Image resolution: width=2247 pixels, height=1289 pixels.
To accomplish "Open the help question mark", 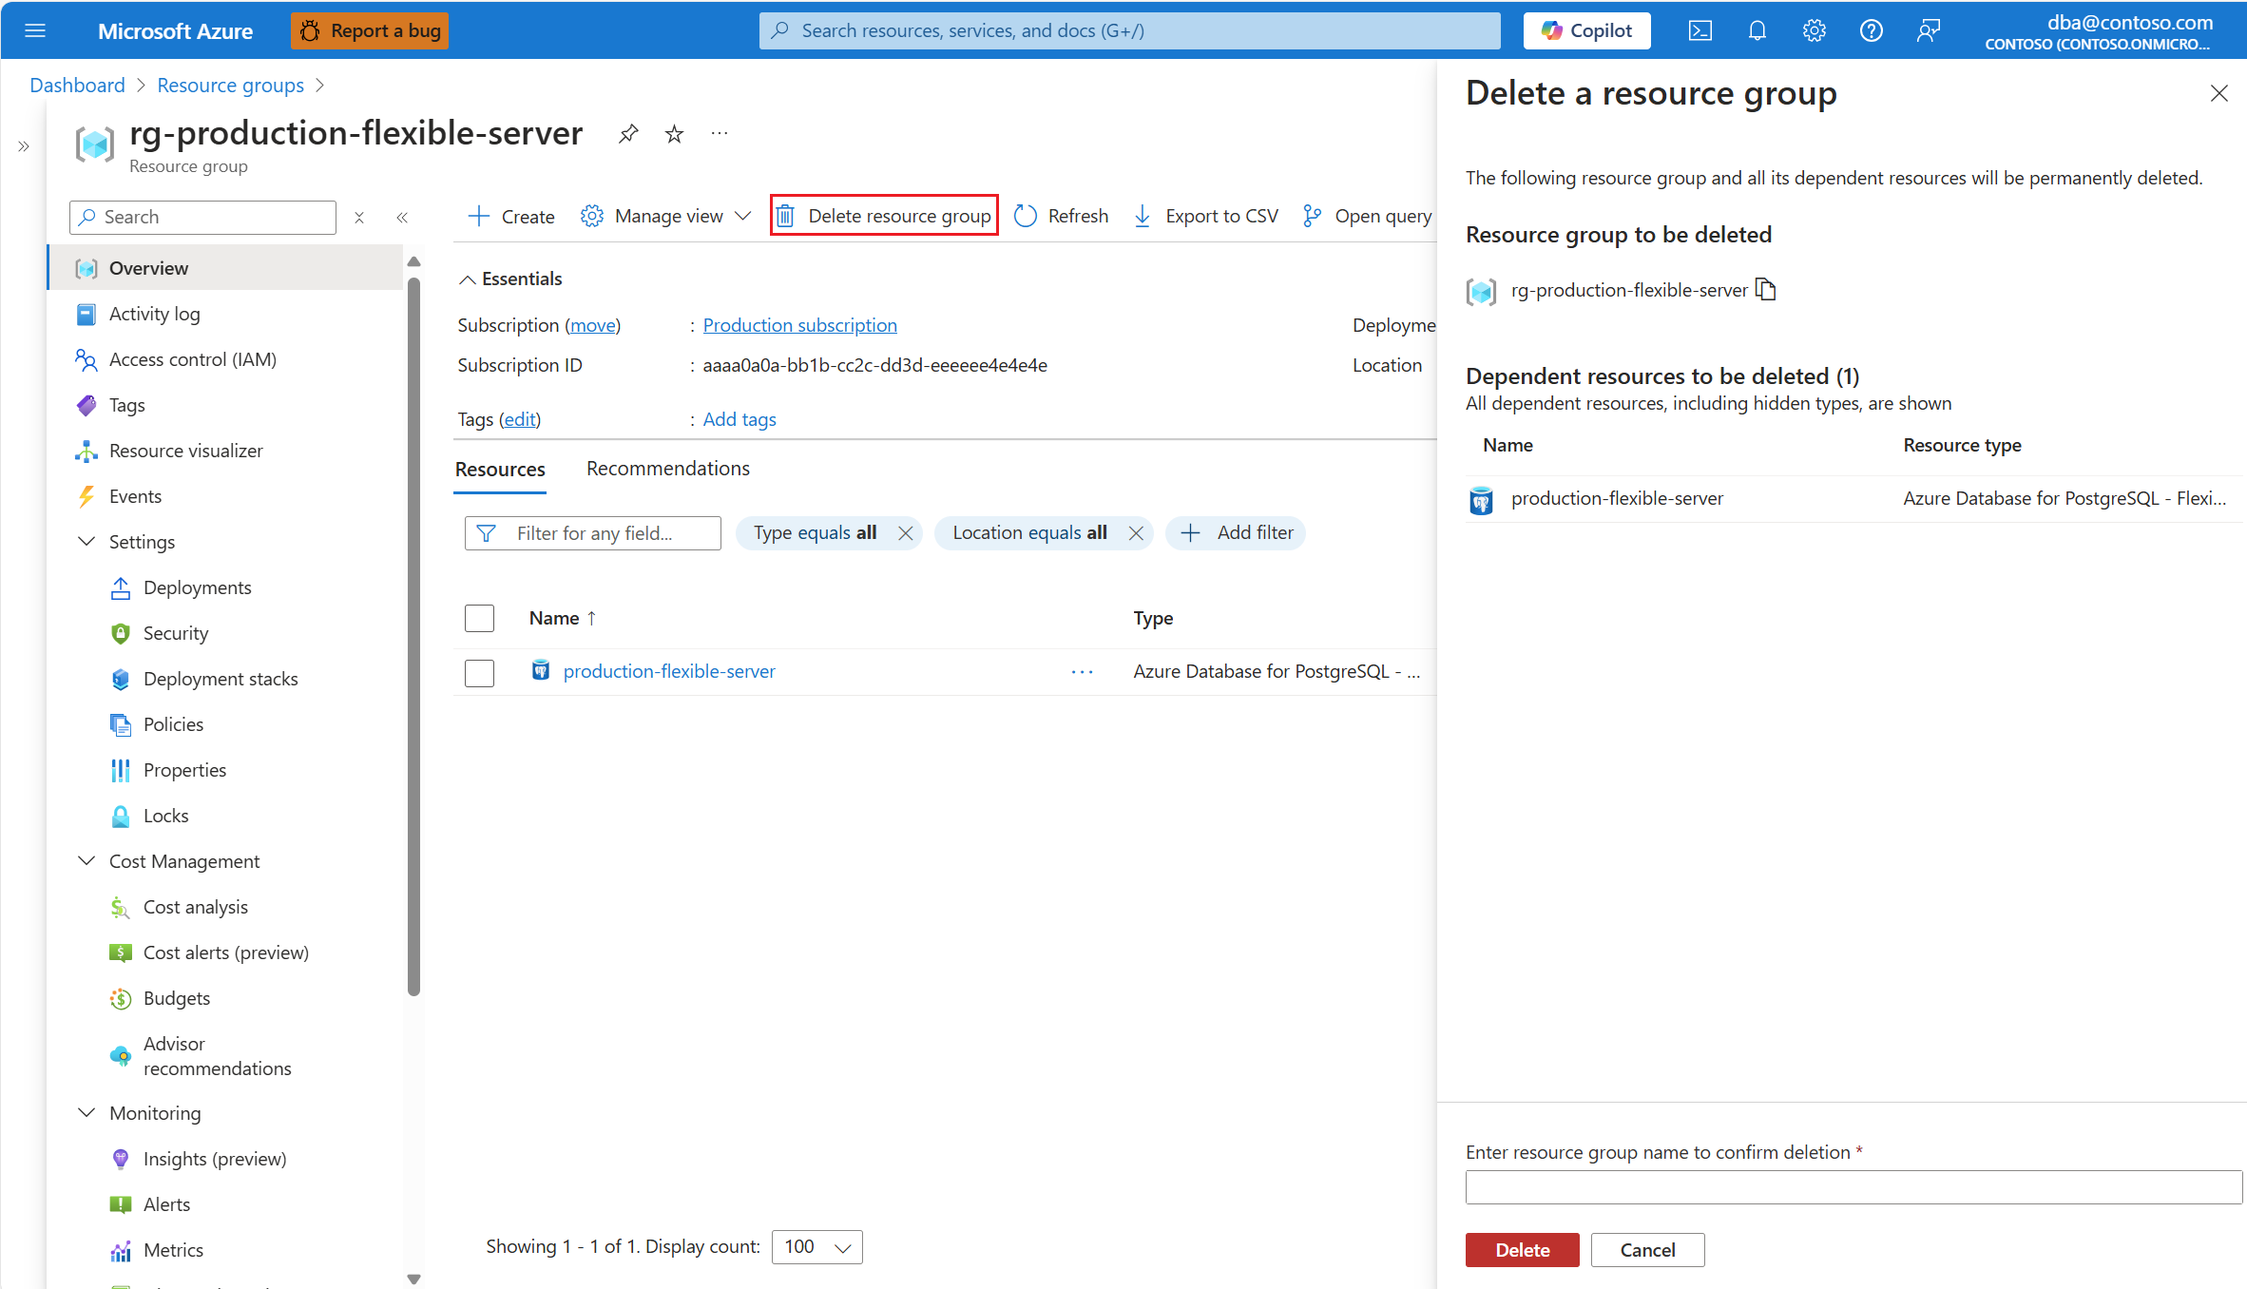I will click(1872, 30).
